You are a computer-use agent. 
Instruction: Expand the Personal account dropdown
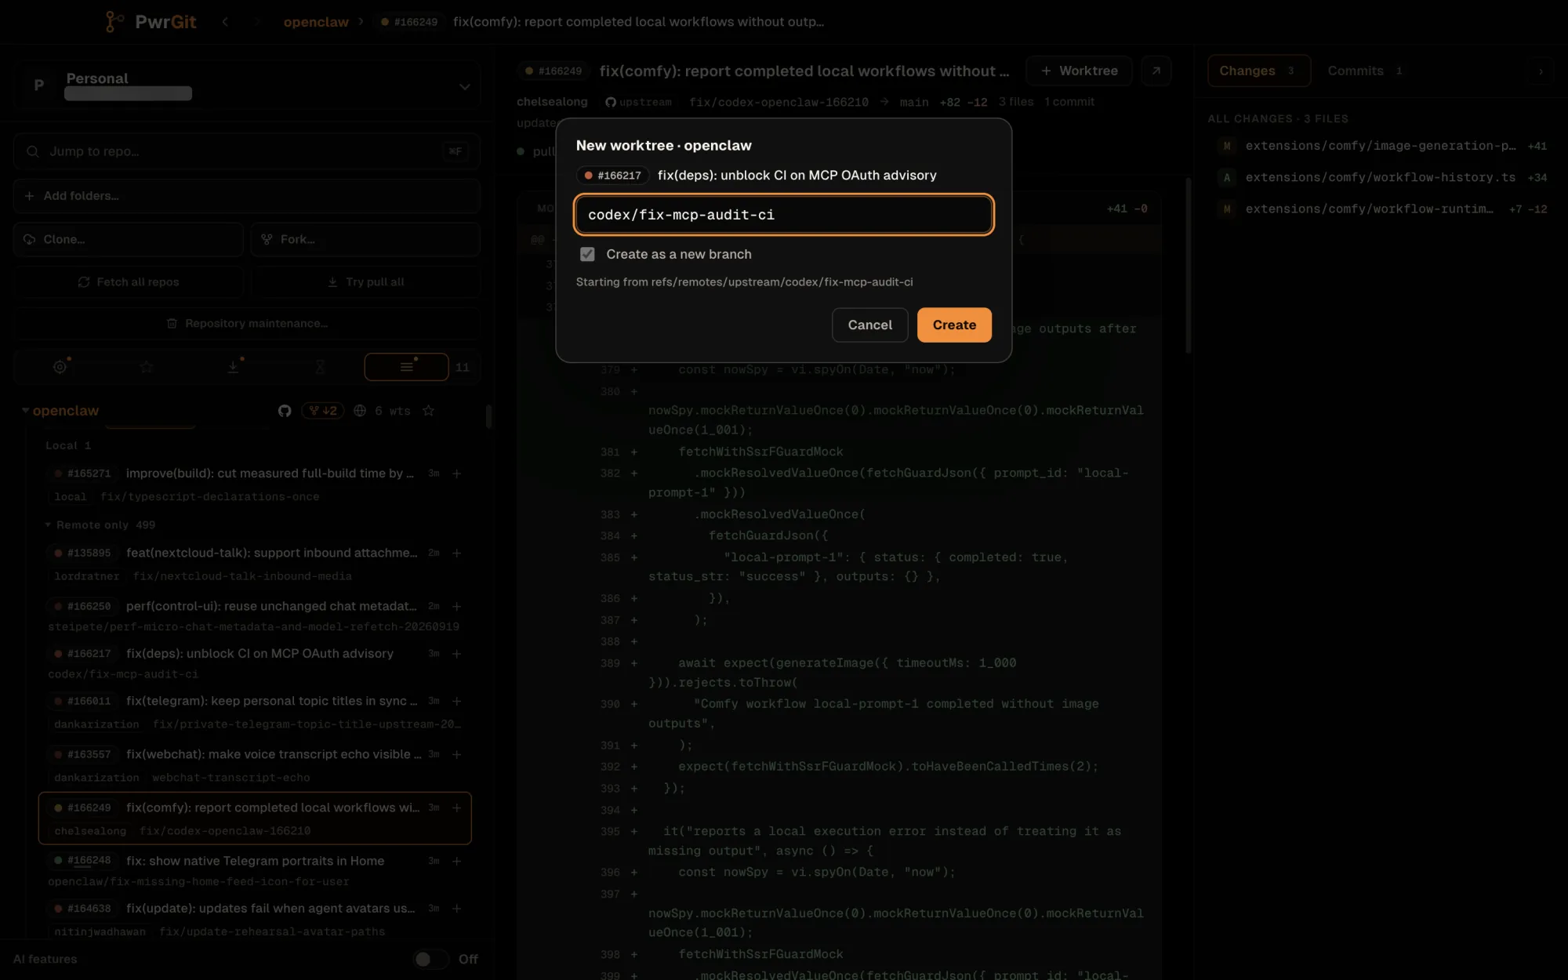(x=465, y=86)
